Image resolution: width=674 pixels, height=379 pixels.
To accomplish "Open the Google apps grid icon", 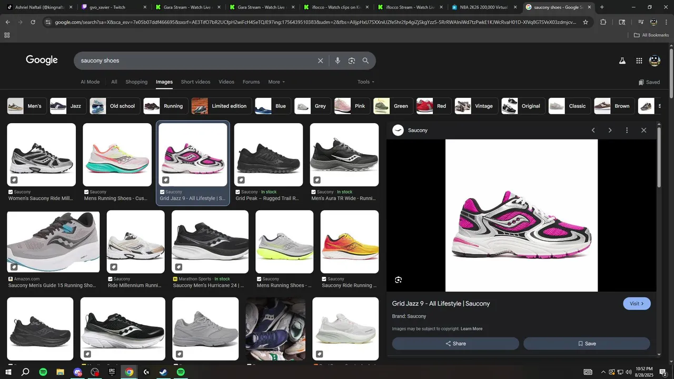I will pos(639,61).
